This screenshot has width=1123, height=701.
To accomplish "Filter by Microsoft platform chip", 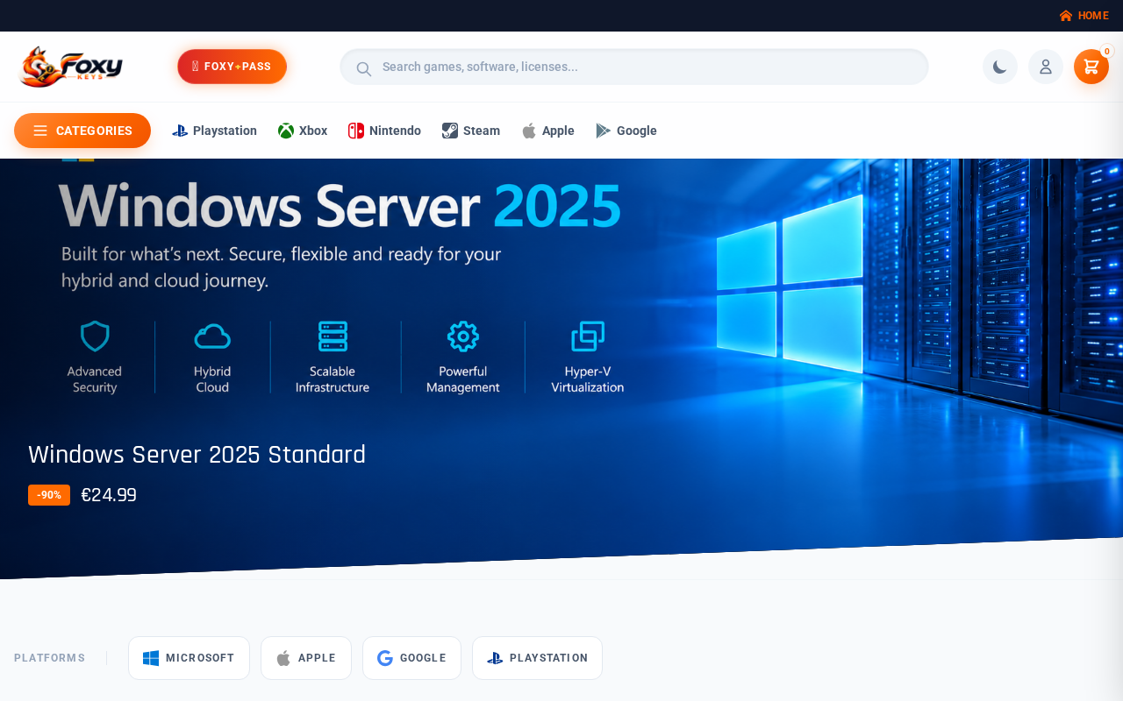I will [189, 658].
